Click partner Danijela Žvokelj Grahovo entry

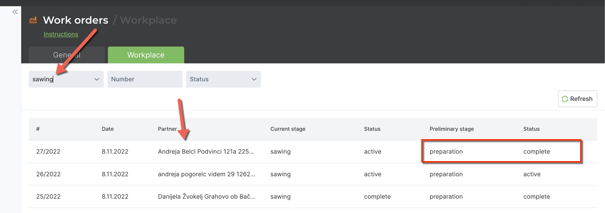[x=207, y=197]
